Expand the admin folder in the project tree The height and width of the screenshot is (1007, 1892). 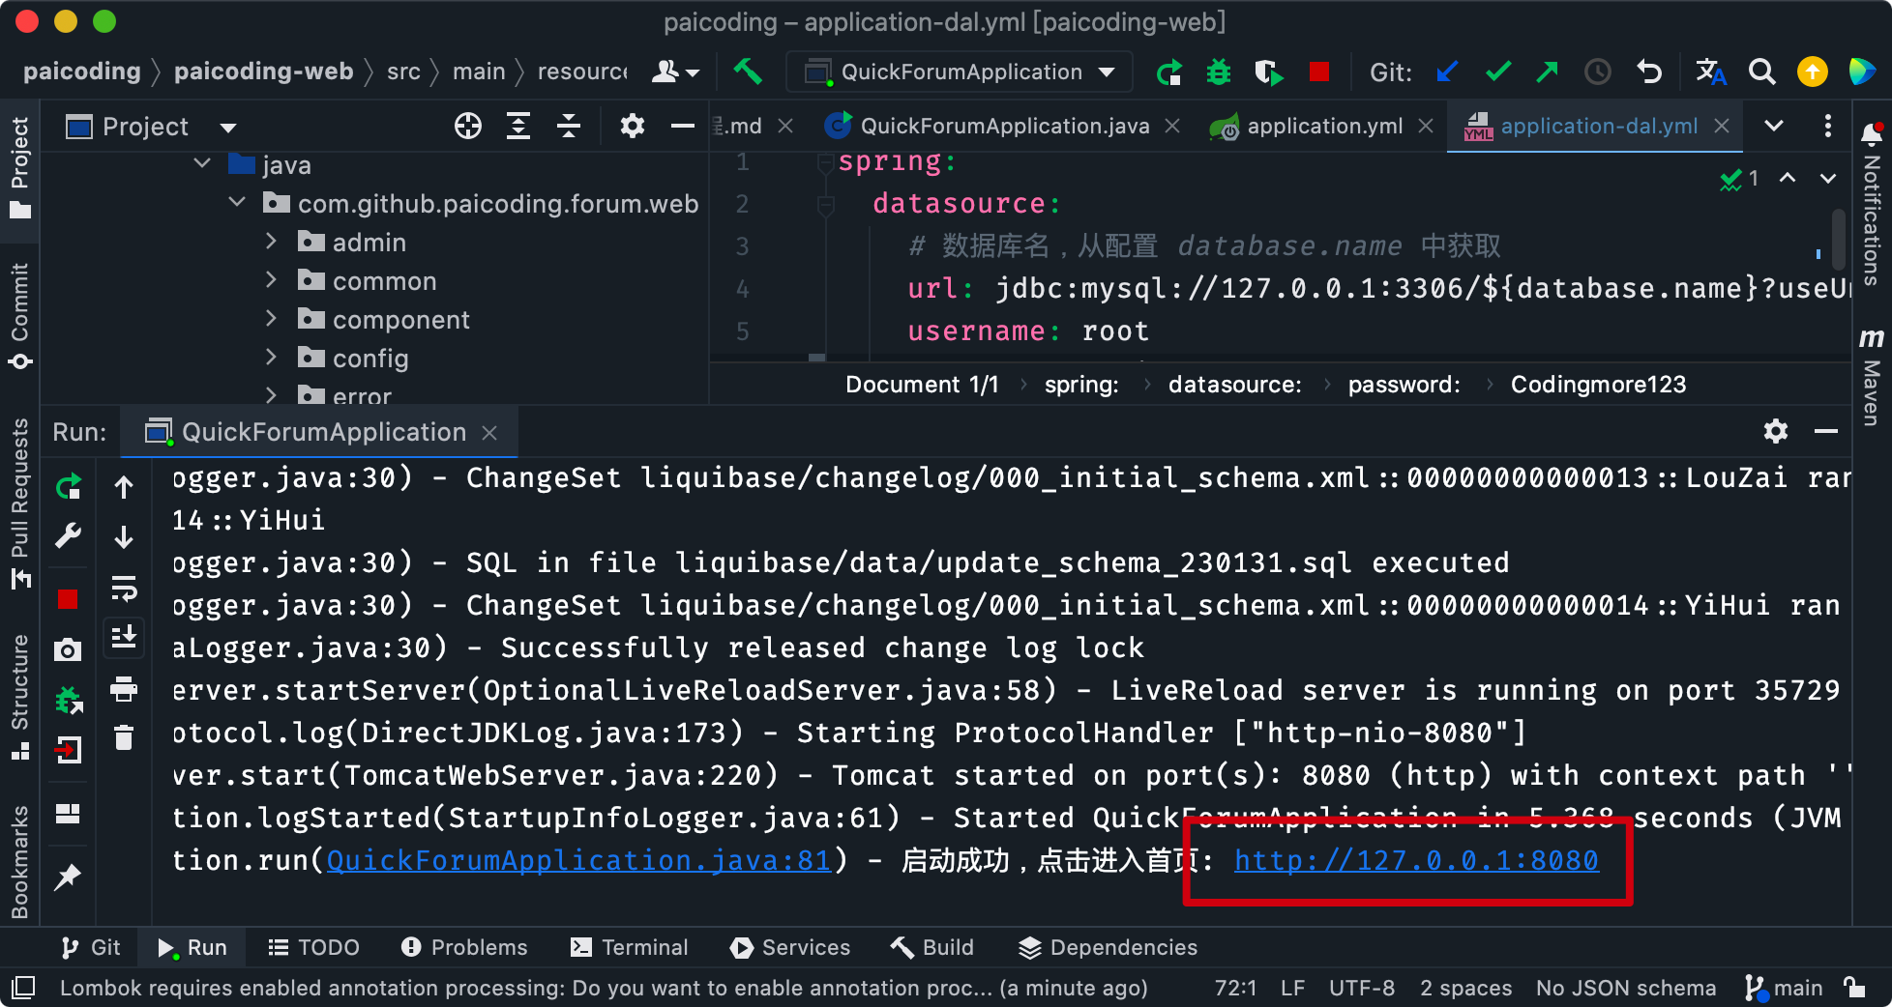tap(272, 242)
